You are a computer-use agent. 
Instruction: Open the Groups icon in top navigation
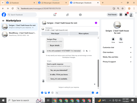80,15
